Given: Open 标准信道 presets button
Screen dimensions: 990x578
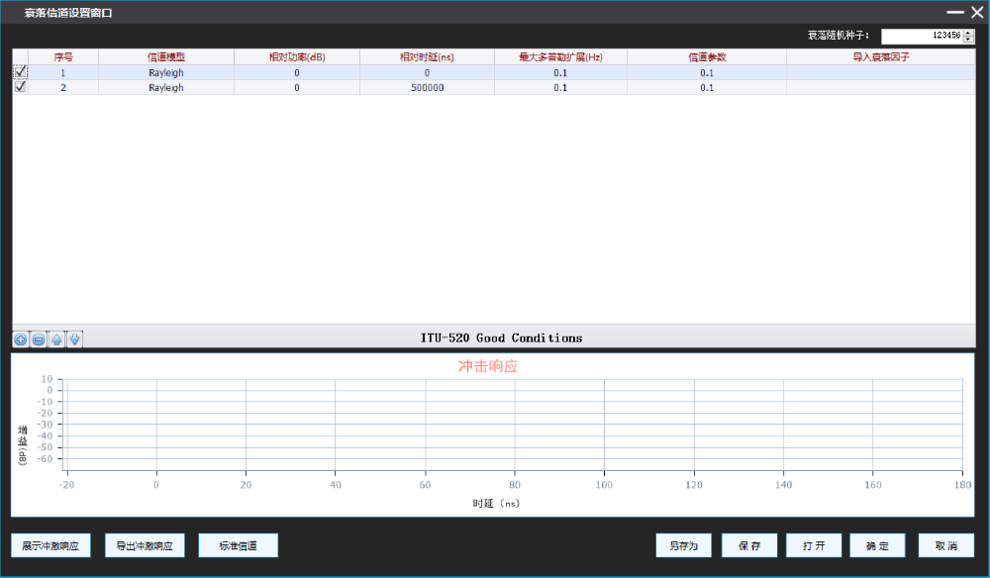Looking at the screenshot, I should 238,545.
